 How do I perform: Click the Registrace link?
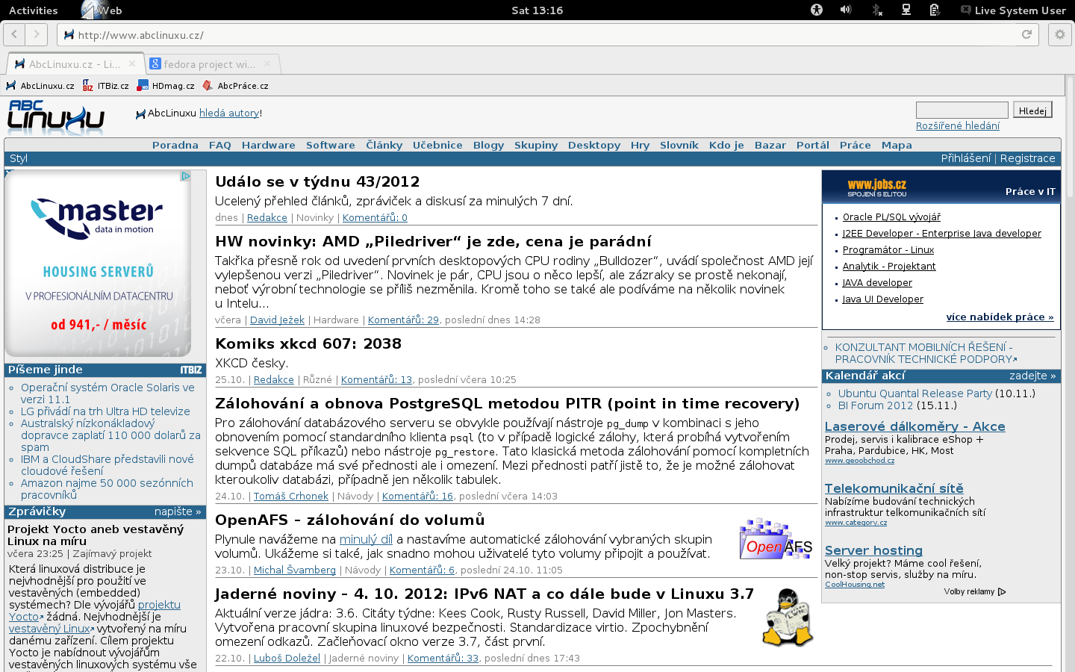1028,158
